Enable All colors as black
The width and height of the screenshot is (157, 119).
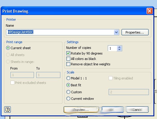click(68, 58)
